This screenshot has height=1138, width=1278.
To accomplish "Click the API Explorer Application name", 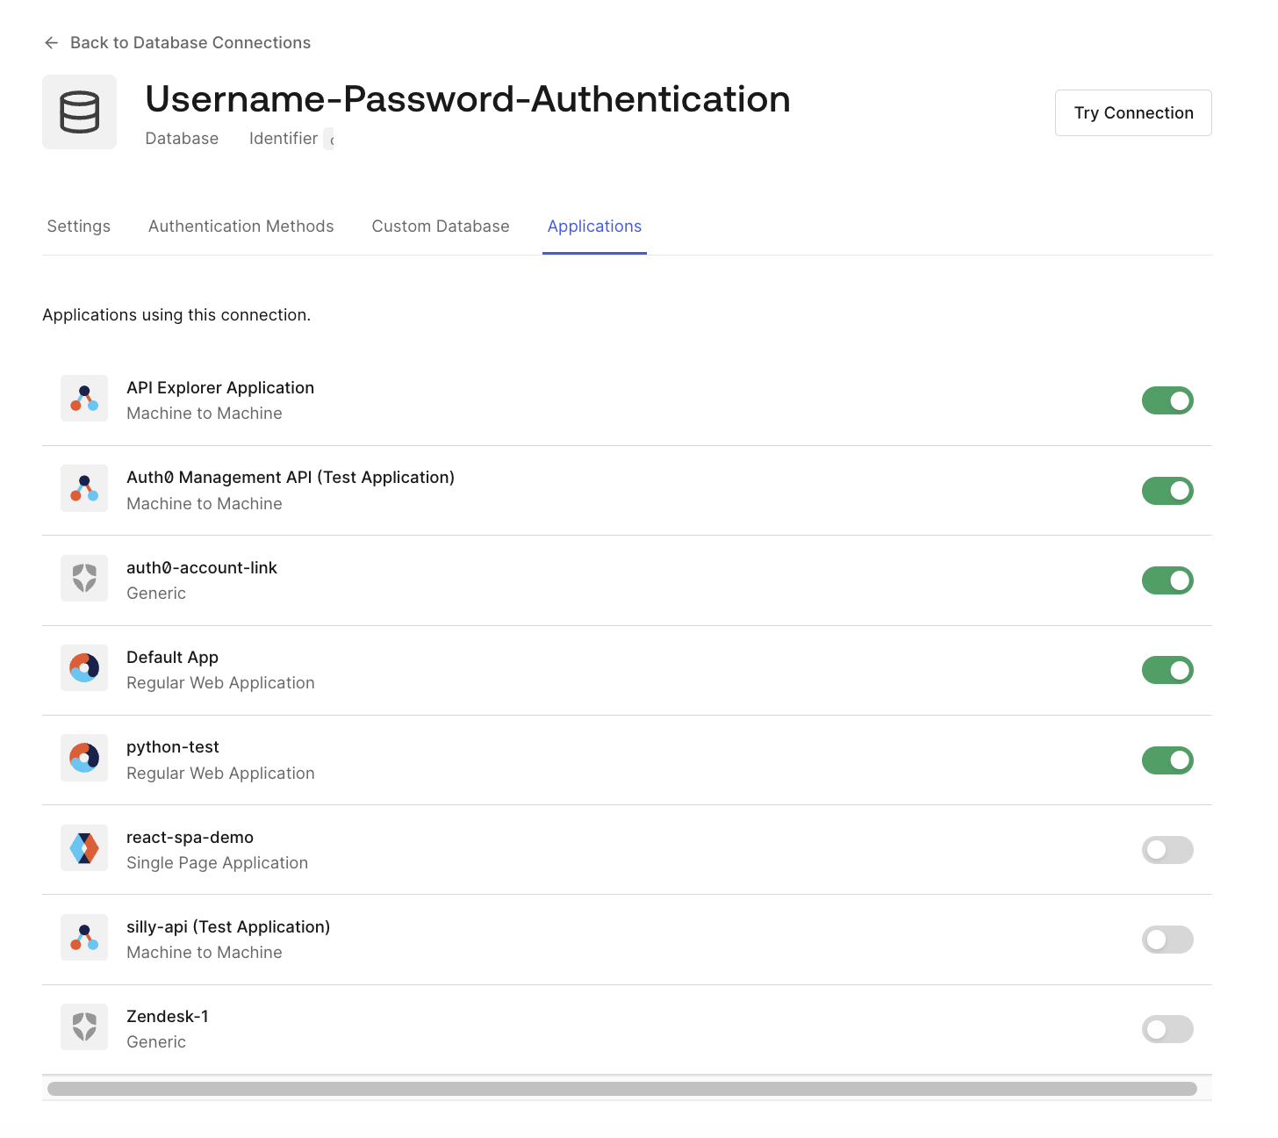I will point(220,388).
